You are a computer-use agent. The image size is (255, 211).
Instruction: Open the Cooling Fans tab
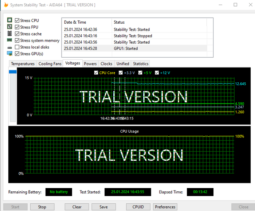point(50,63)
